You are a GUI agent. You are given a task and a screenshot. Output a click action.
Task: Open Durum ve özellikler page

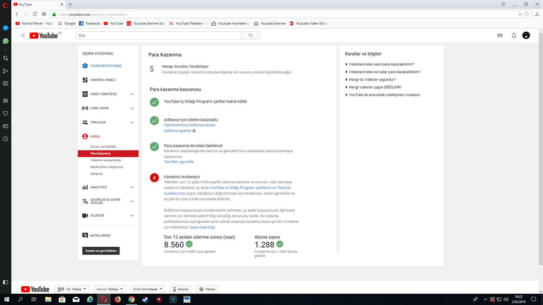point(104,147)
